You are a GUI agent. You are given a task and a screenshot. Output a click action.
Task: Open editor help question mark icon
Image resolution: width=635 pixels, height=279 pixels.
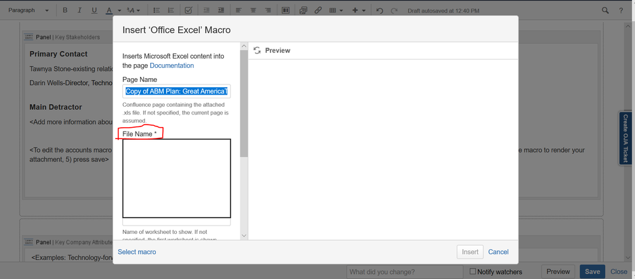(620, 11)
